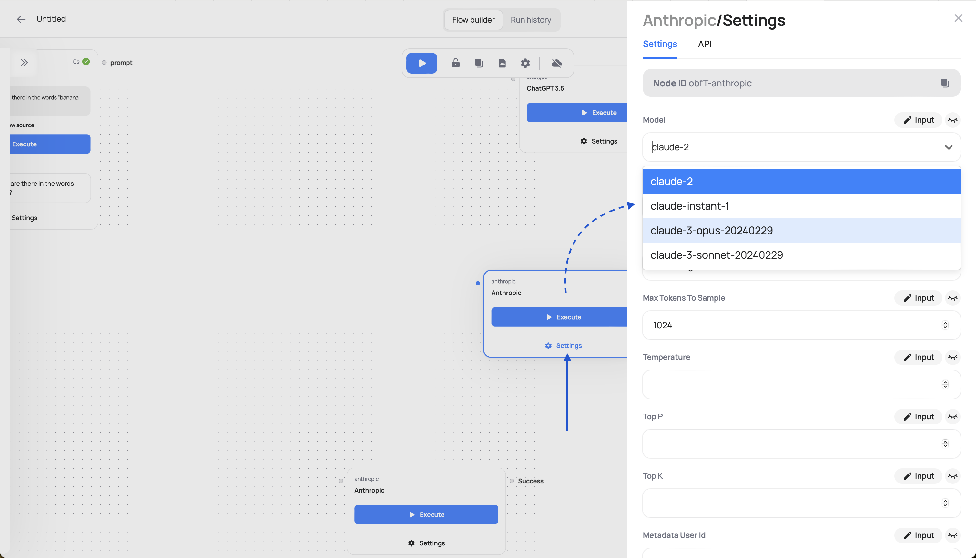976x558 pixels.
Task: Toggle visibility eye for Temperature
Action: click(952, 357)
